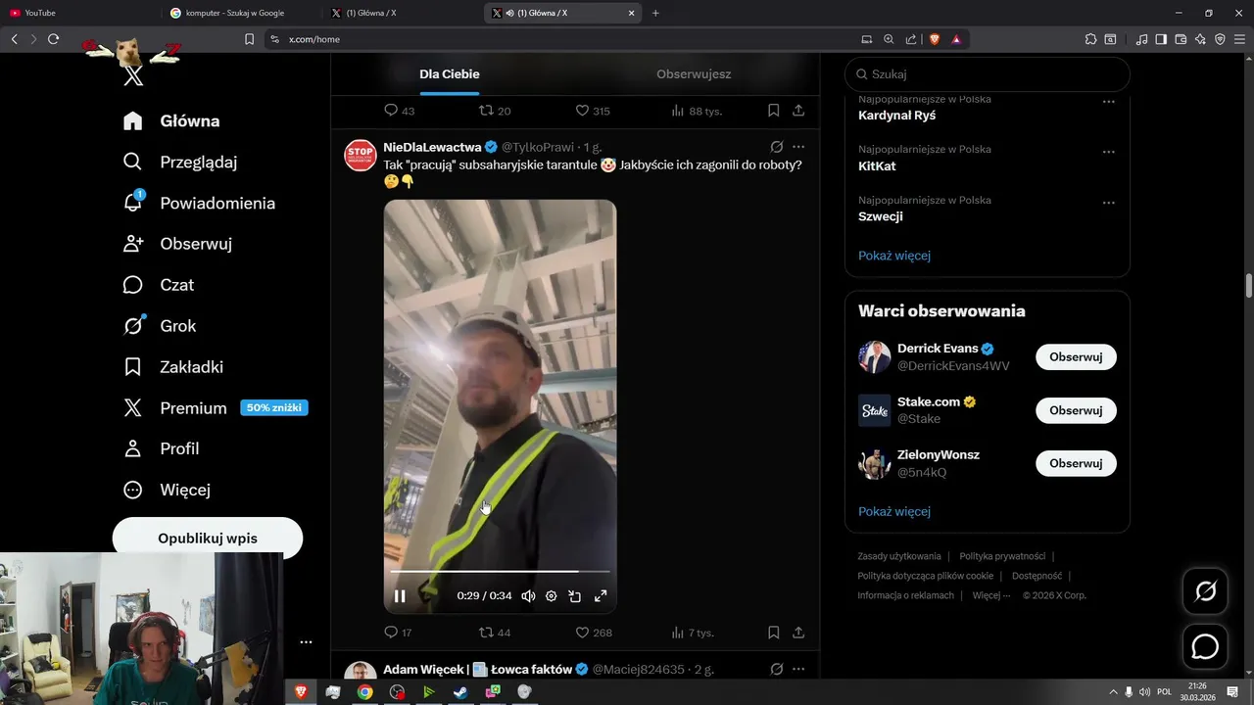Open Obserwuj in the left sidebar
The image size is (1254, 705).
pos(177,244)
